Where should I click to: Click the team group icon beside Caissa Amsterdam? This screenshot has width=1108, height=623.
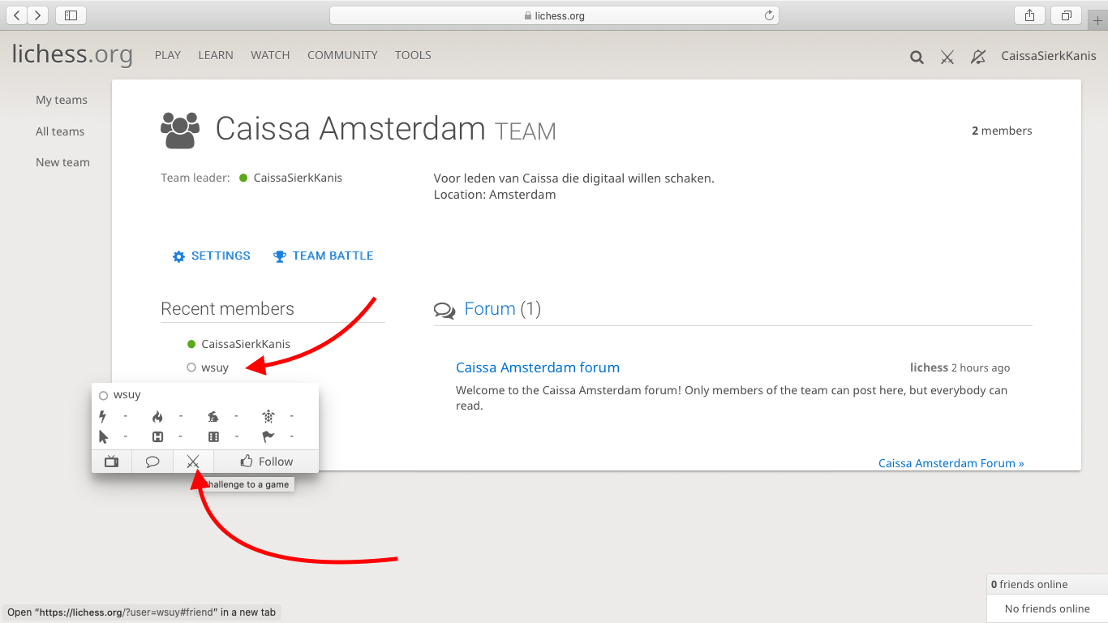pyautogui.click(x=180, y=130)
